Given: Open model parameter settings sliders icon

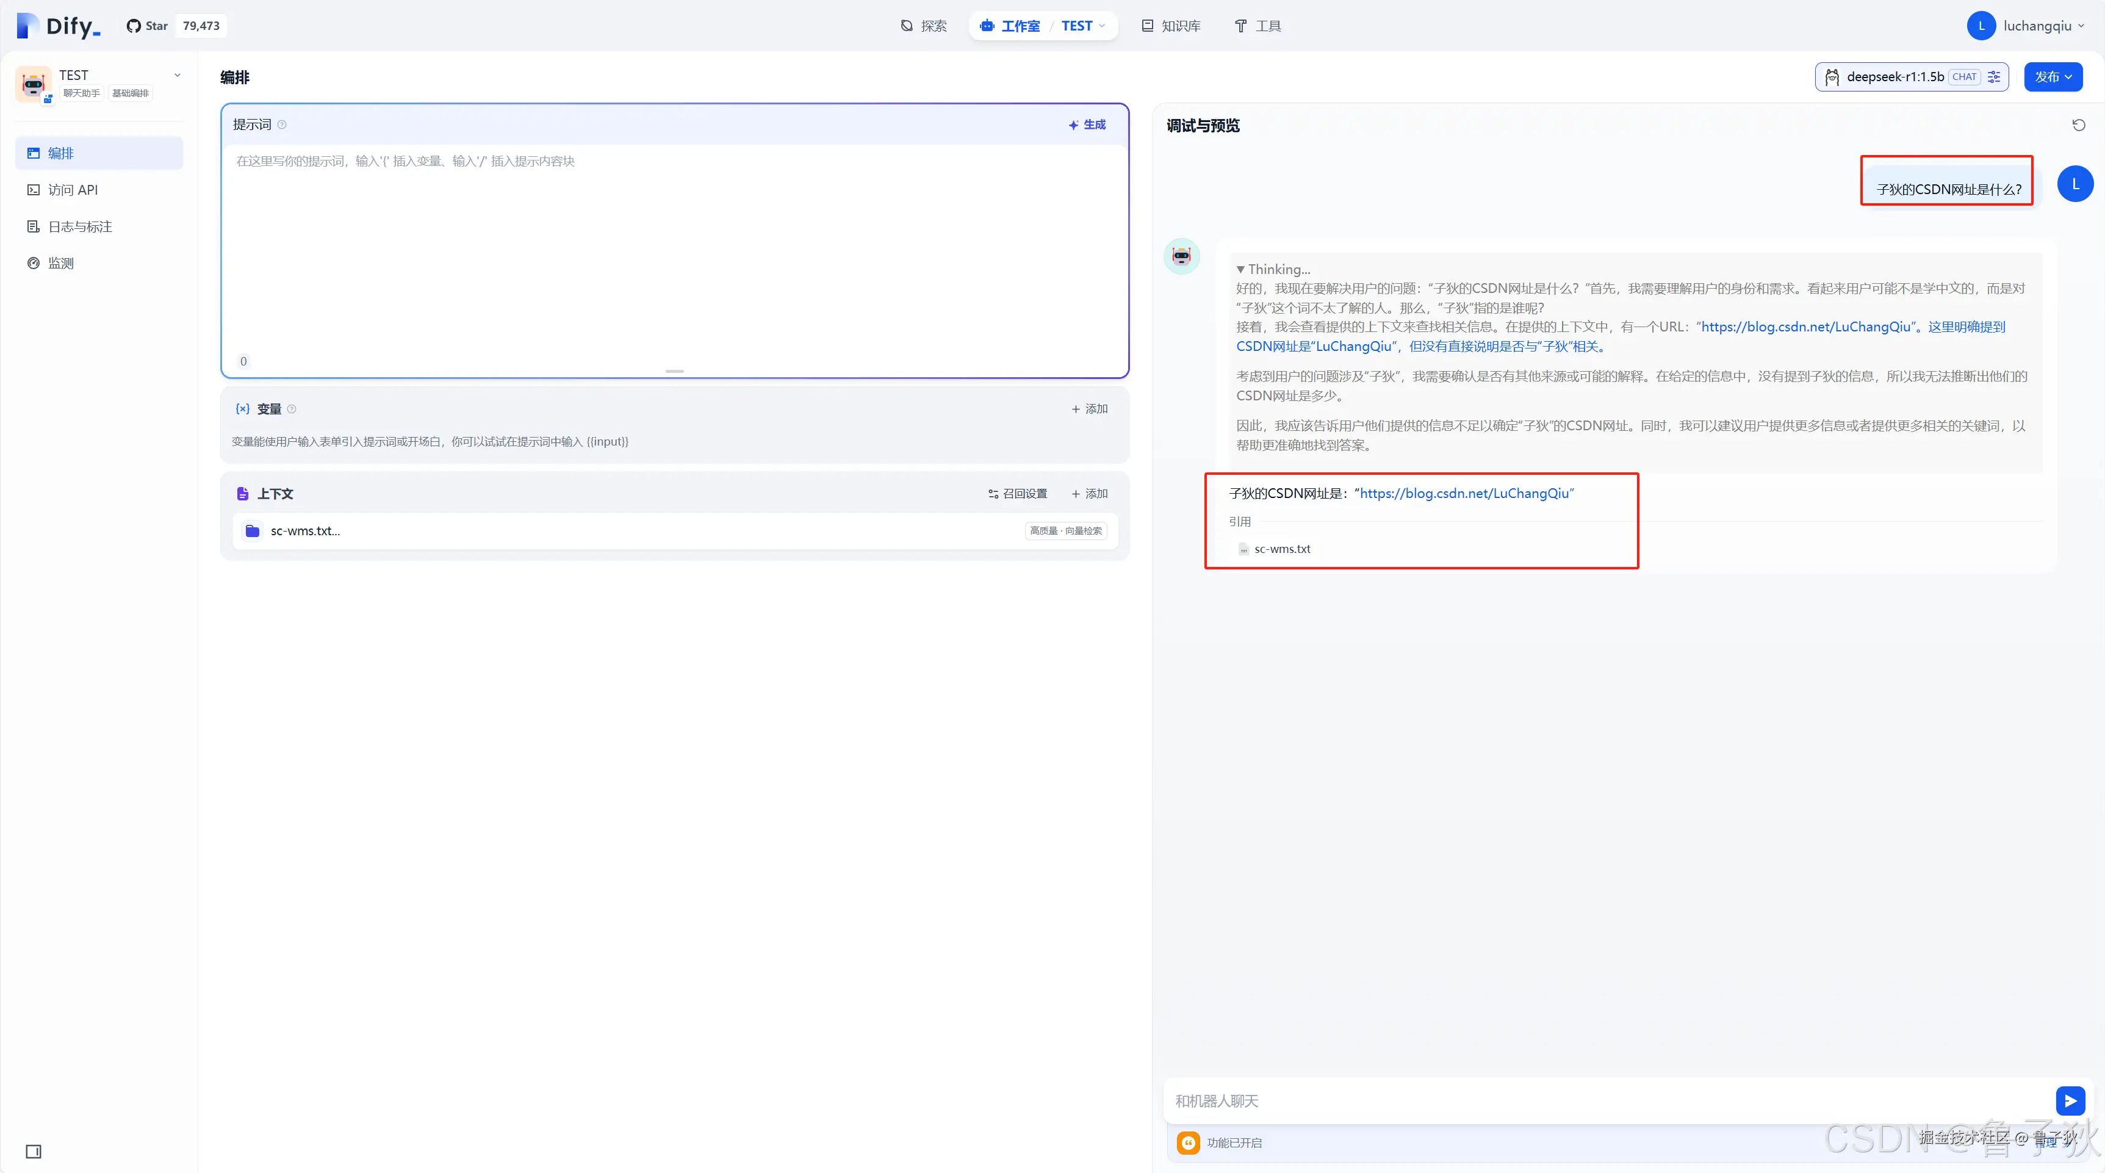Looking at the screenshot, I should (x=1994, y=77).
